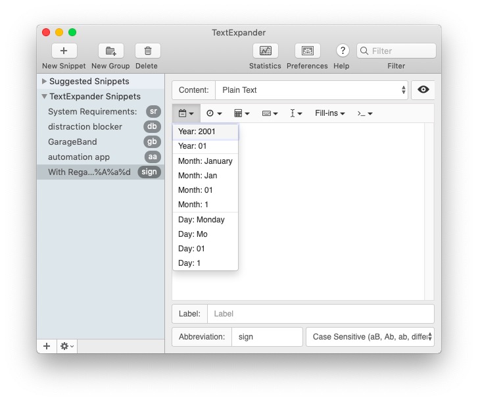Open the Statistics chart icon
The width and height of the screenshot is (478, 402).
point(265,51)
